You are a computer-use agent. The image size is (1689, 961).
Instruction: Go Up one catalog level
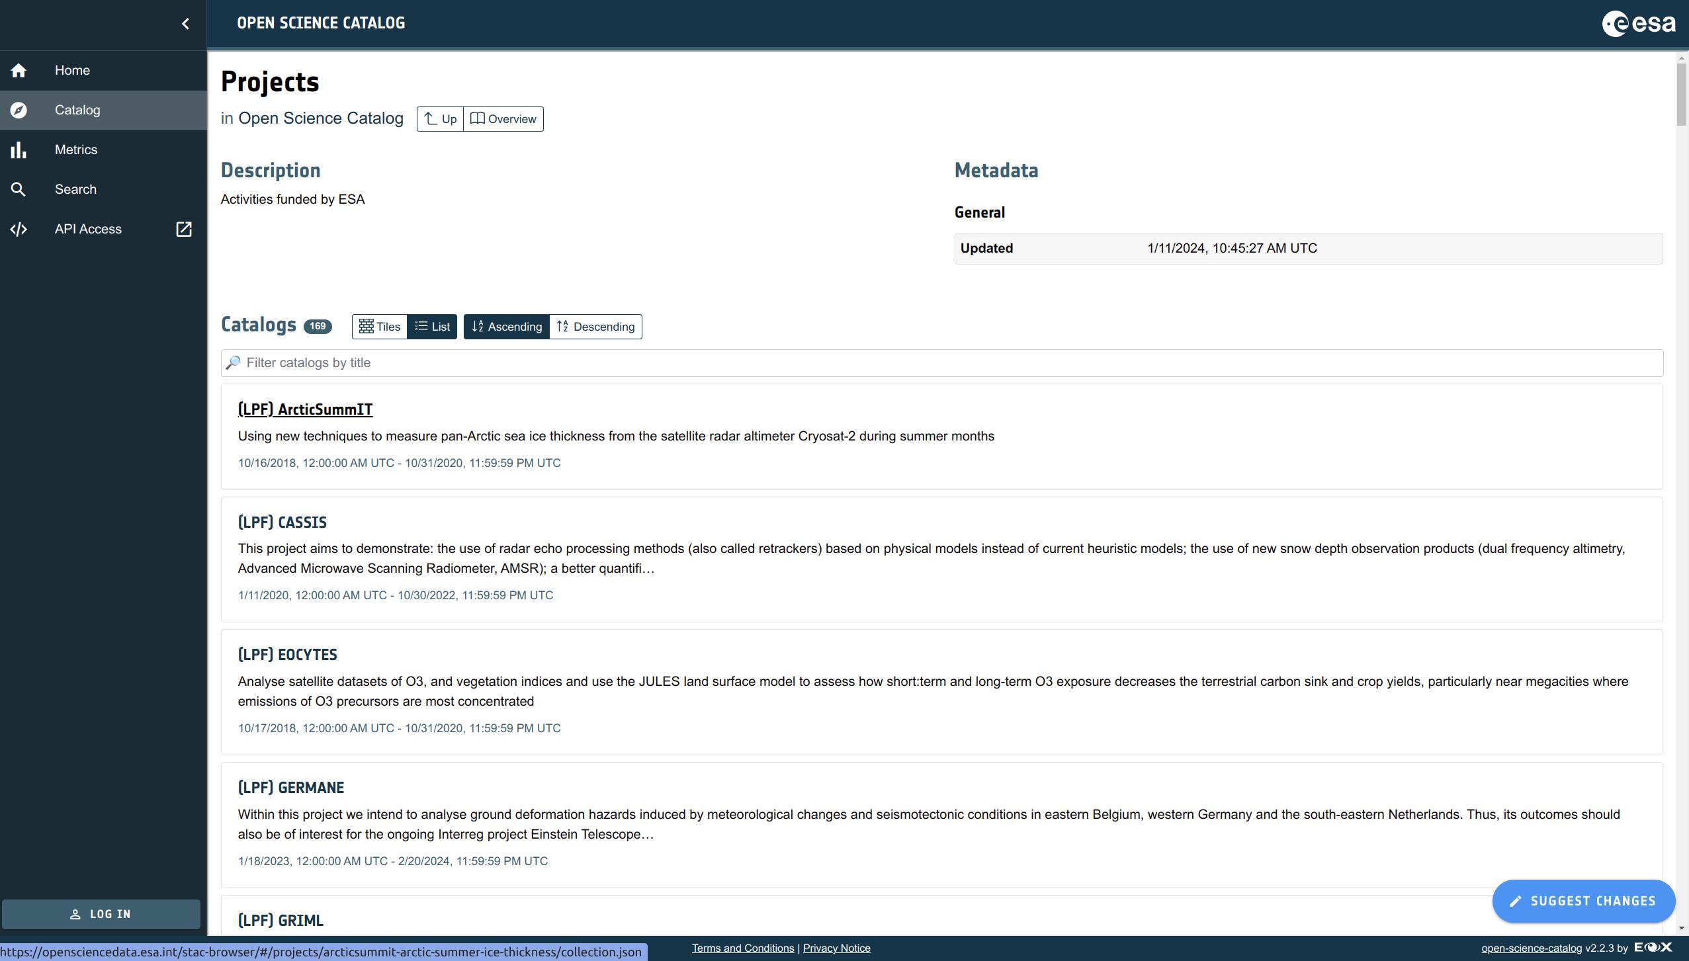click(x=440, y=119)
